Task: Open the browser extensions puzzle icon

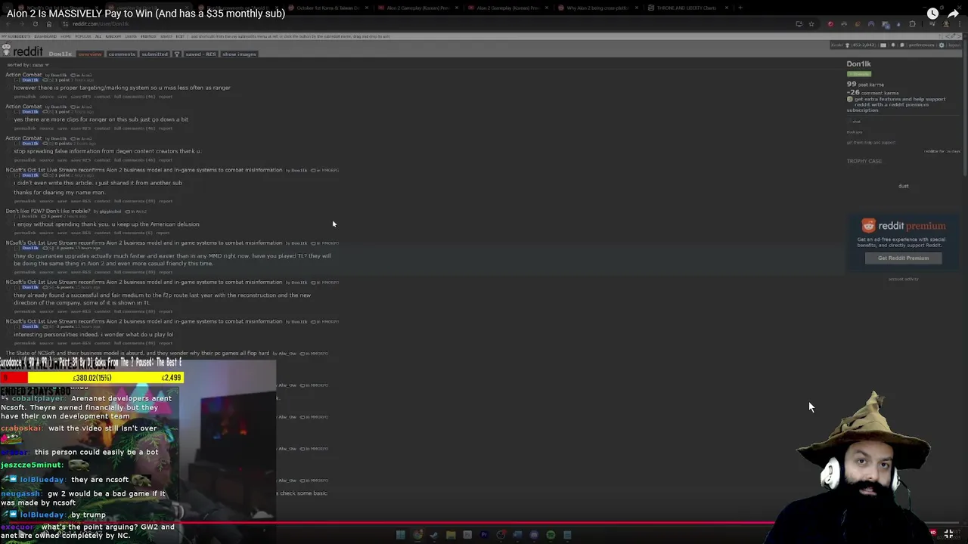Action: click(x=912, y=24)
